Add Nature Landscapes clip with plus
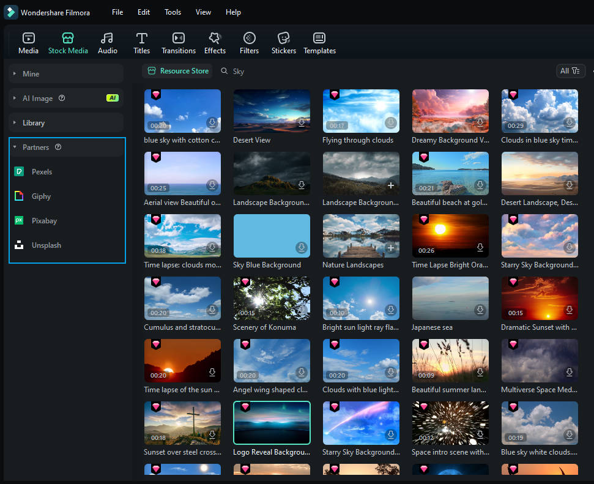Image resolution: width=594 pixels, height=484 pixels. click(x=390, y=247)
